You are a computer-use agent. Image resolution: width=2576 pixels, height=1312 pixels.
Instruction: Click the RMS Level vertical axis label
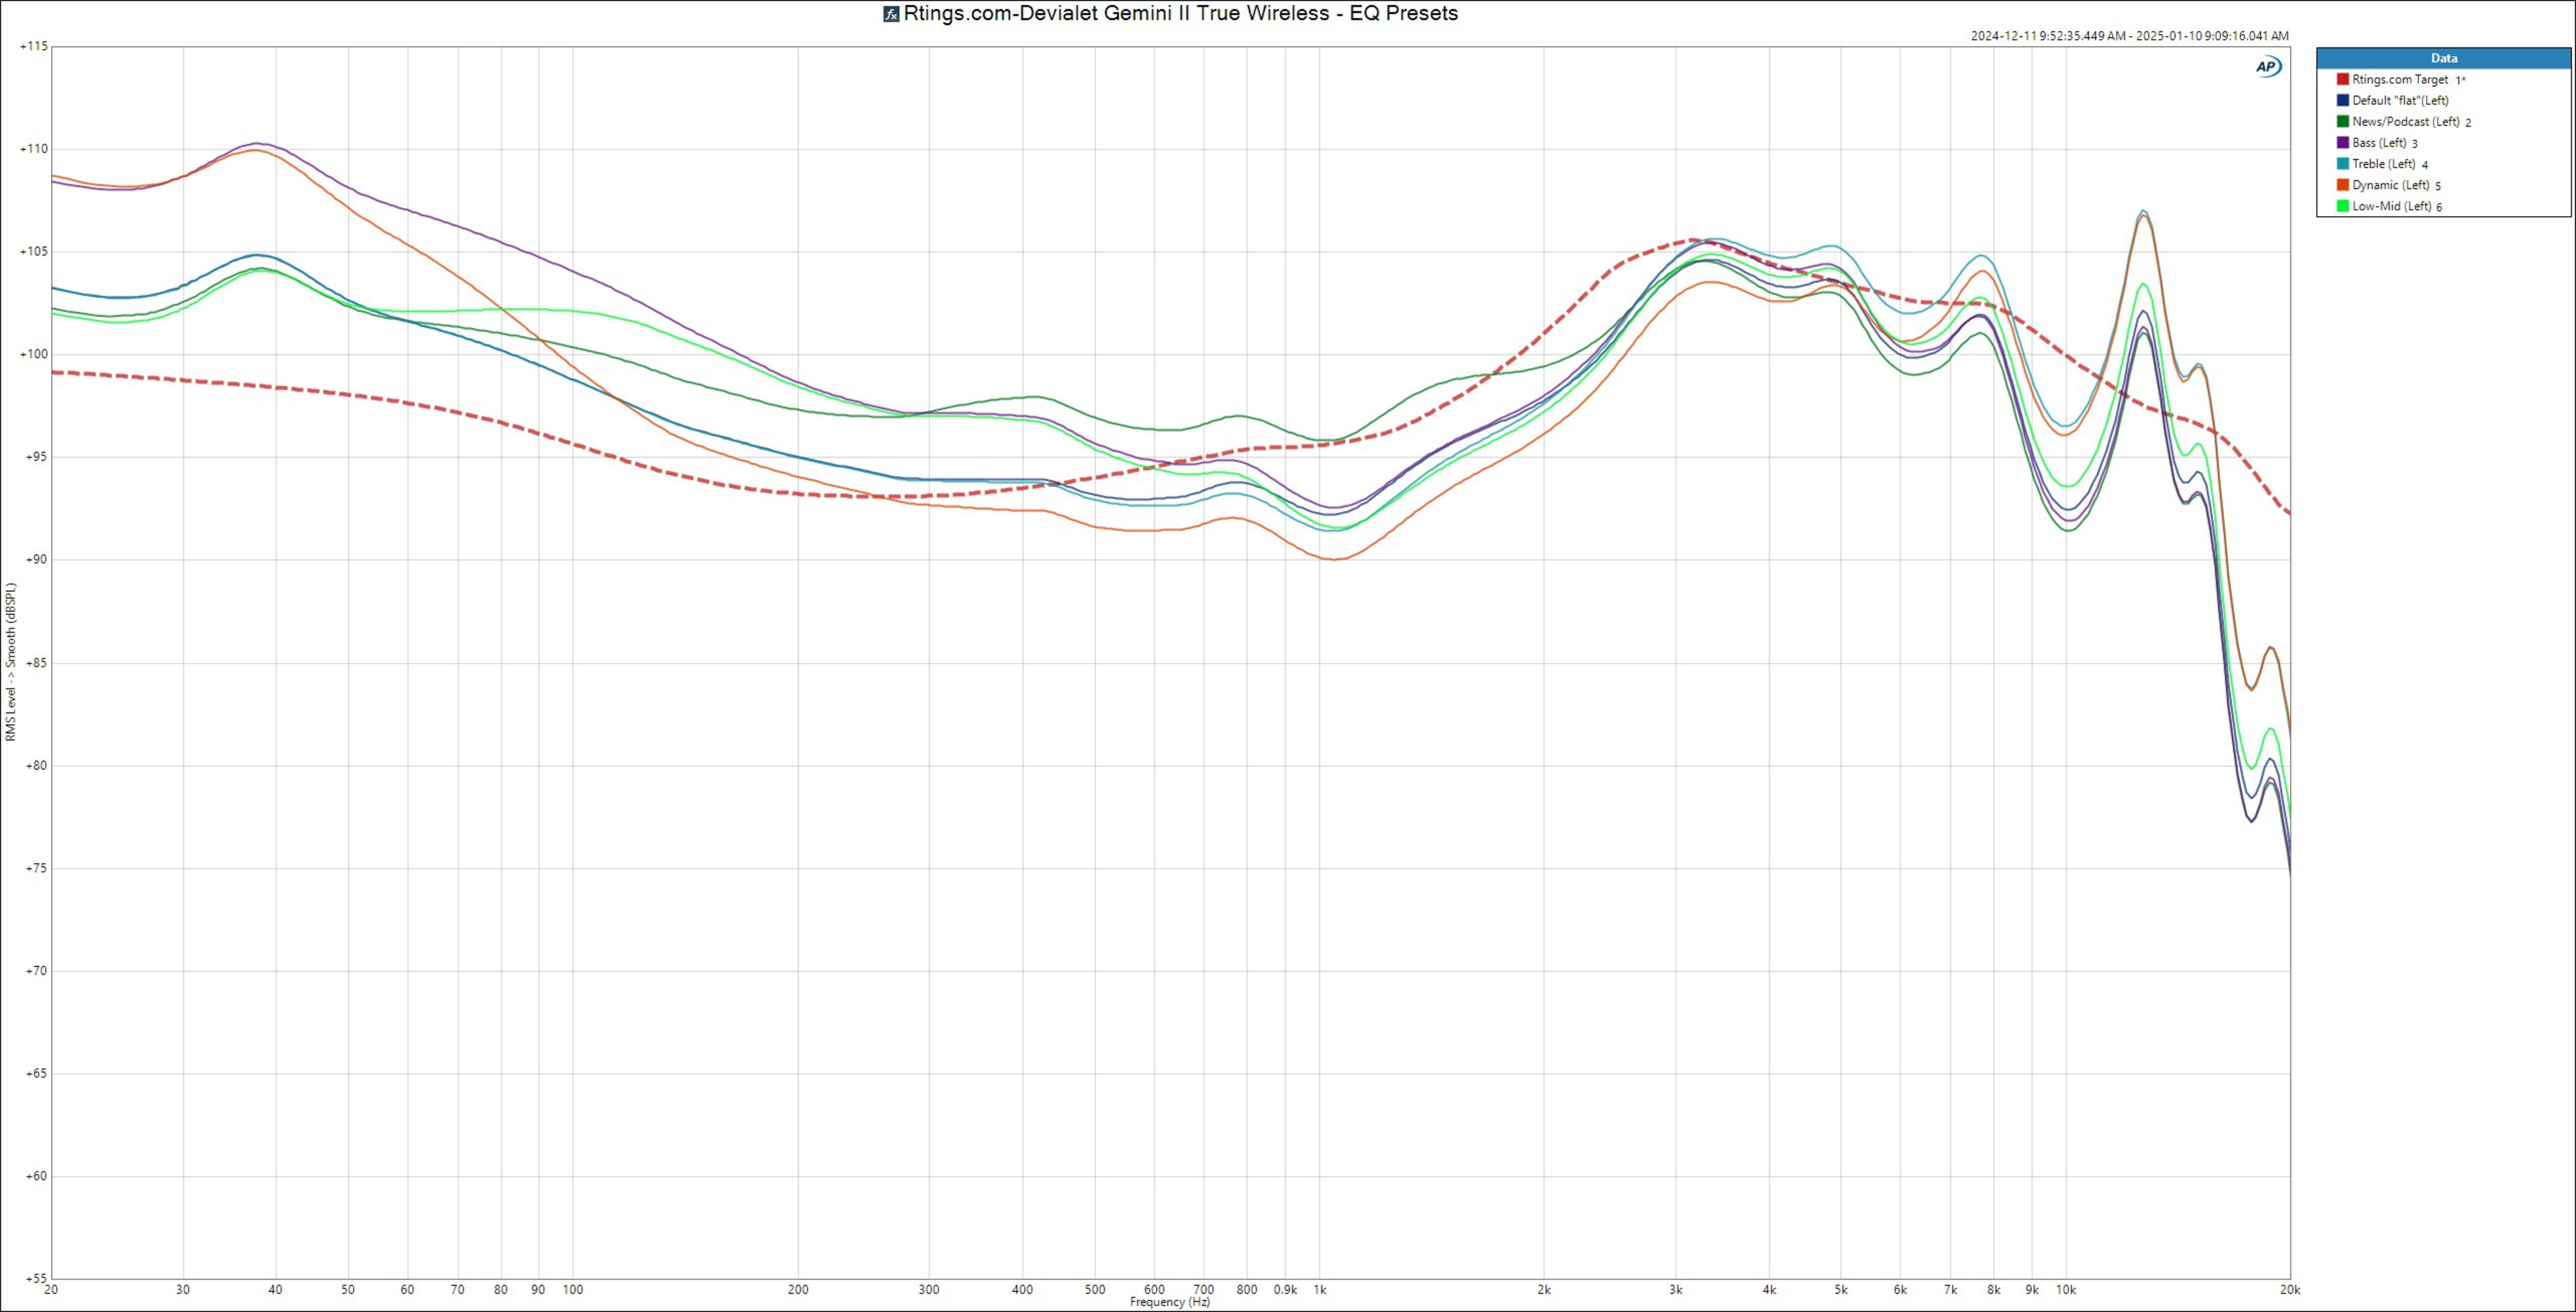coord(11,662)
